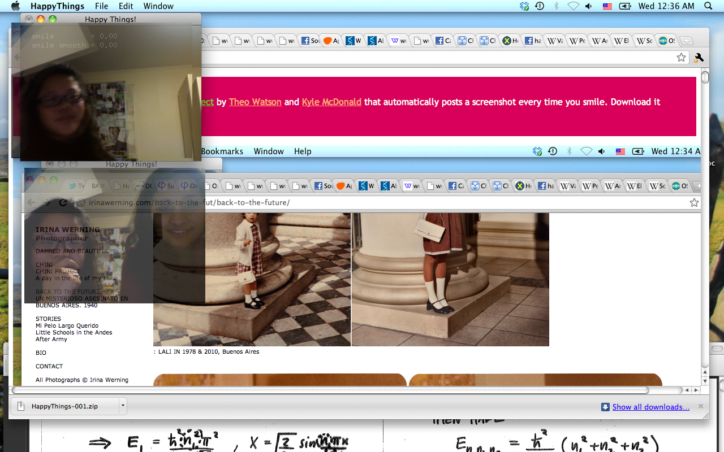This screenshot has height=452, width=724.
Task: Open the Time Machine menu bar icon
Action: [540, 6]
